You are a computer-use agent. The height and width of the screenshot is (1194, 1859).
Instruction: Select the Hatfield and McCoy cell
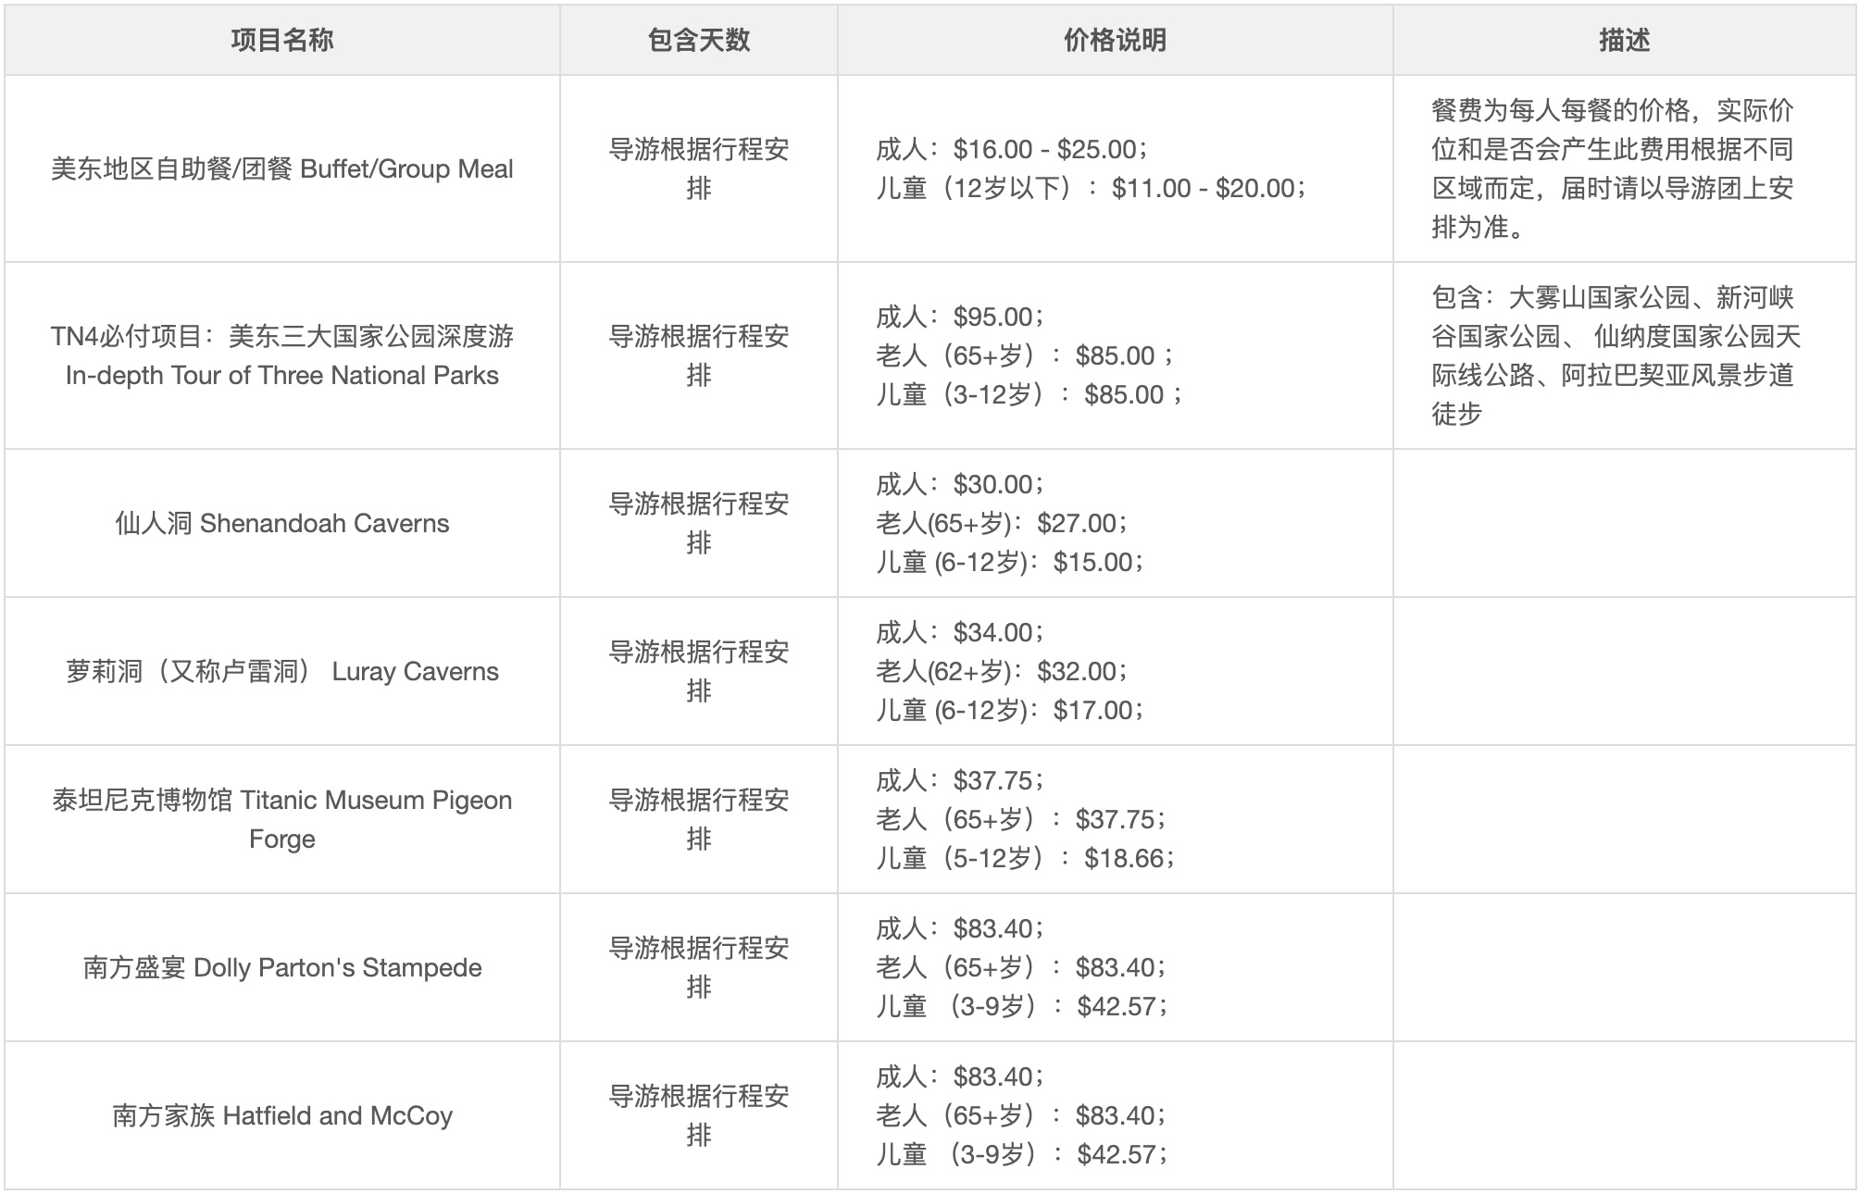(281, 1115)
